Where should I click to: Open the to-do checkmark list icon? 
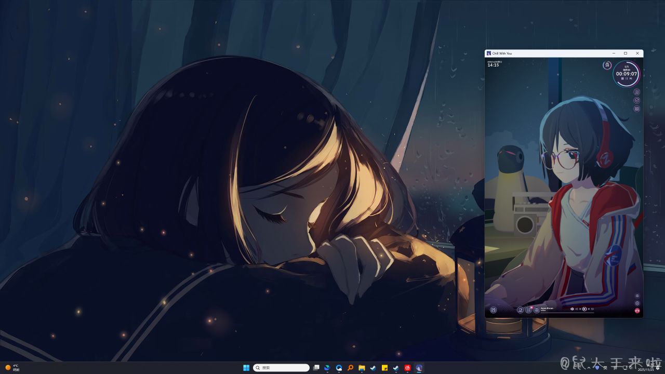637,100
